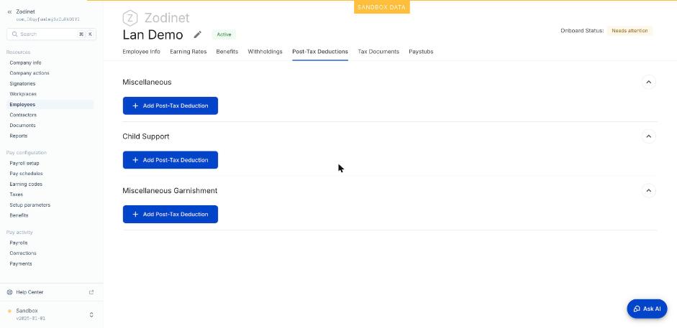Go to Signatories page

[22, 83]
